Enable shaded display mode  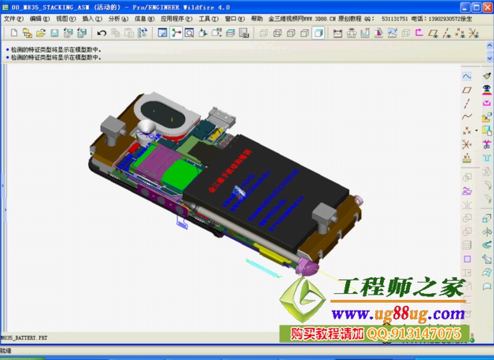pyautogui.click(x=318, y=33)
